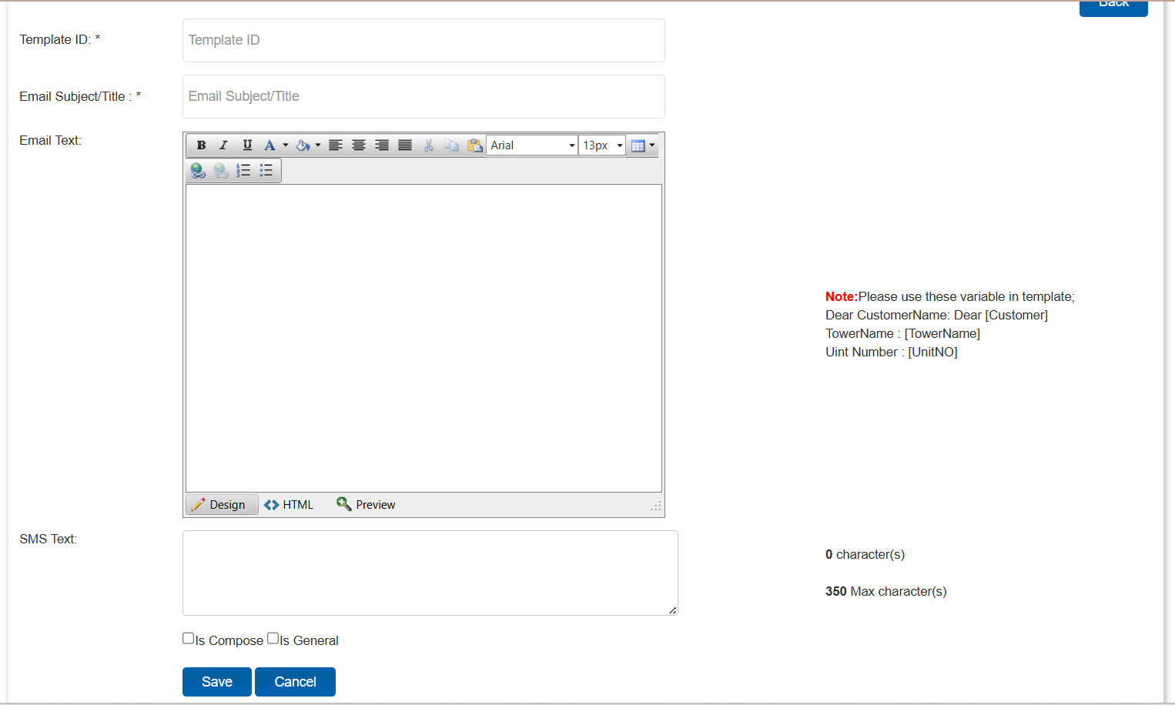The height and width of the screenshot is (705, 1175).
Task: Expand the insert table dropdown
Action: coord(652,145)
